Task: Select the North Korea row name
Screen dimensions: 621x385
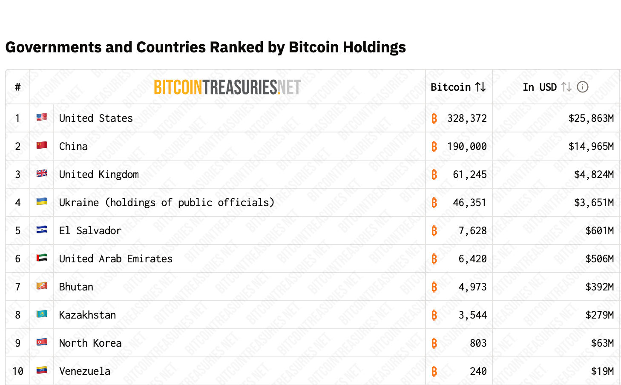Action: (90, 343)
